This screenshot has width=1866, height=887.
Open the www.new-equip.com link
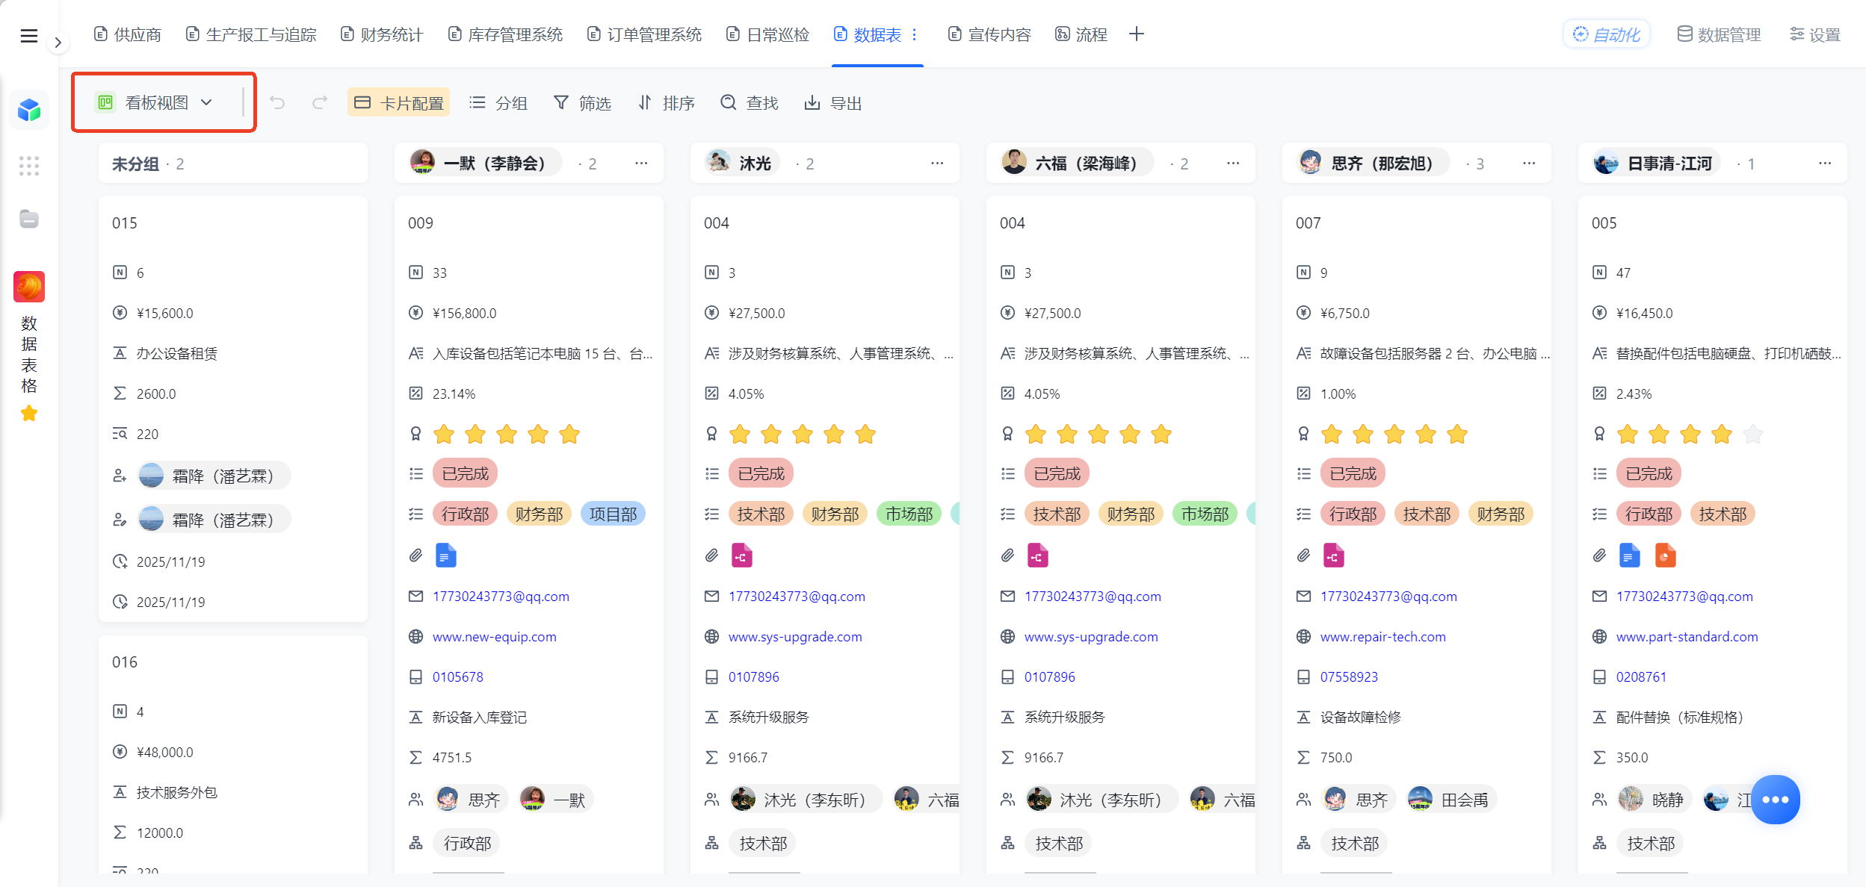click(495, 637)
